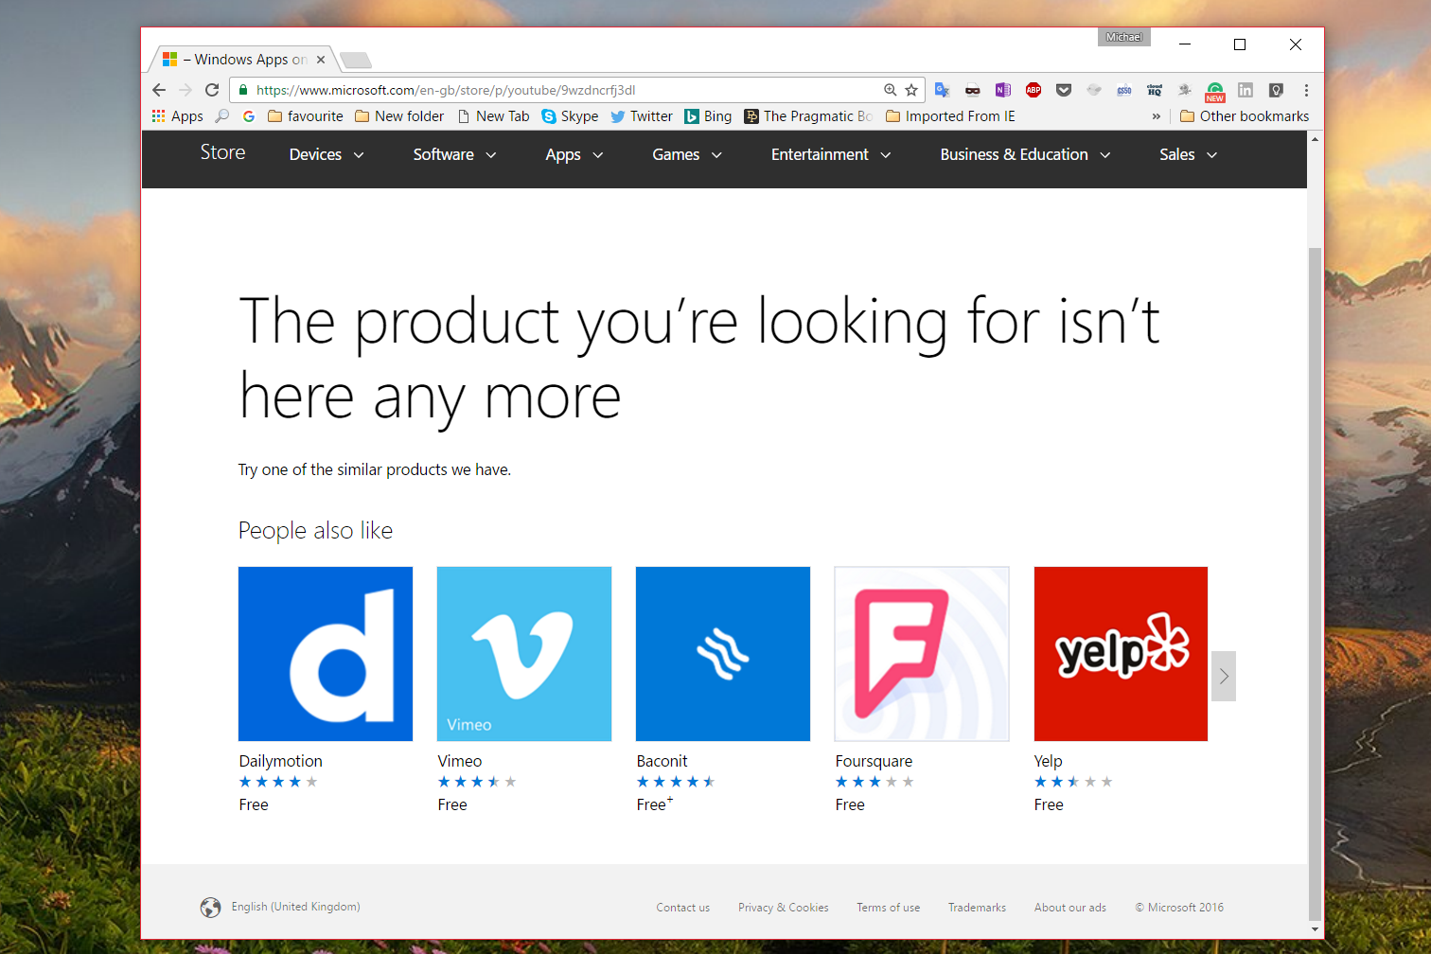The width and height of the screenshot is (1431, 954).
Task: Open the cloudHQ extension
Action: (1155, 90)
